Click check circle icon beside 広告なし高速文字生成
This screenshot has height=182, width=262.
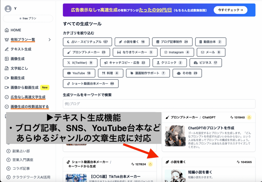click(x=7, y=97)
